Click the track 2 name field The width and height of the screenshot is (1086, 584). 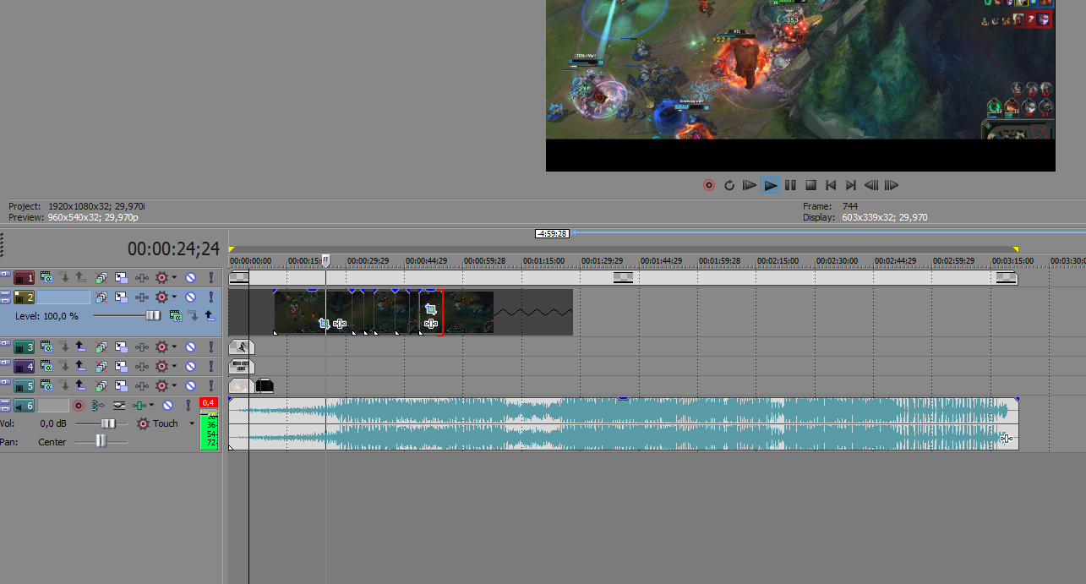[x=63, y=297]
